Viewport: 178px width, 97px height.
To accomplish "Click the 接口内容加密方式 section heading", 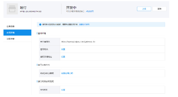I will click(x=46, y=82).
